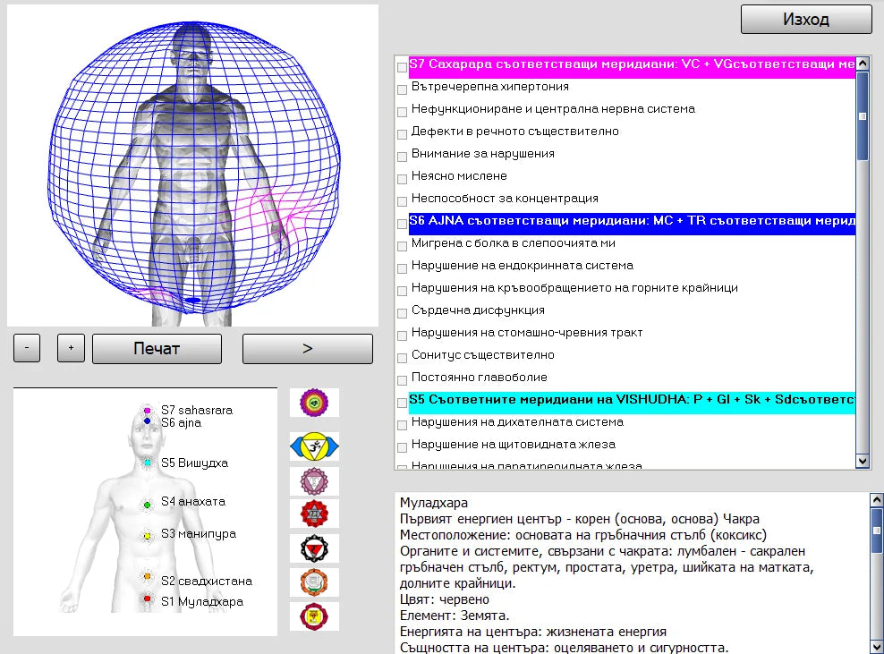Image resolution: width=884 pixels, height=654 pixels.
Task: Tick the 'Неясно мислене' checkbox
Action: pyautogui.click(x=402, y=178)
